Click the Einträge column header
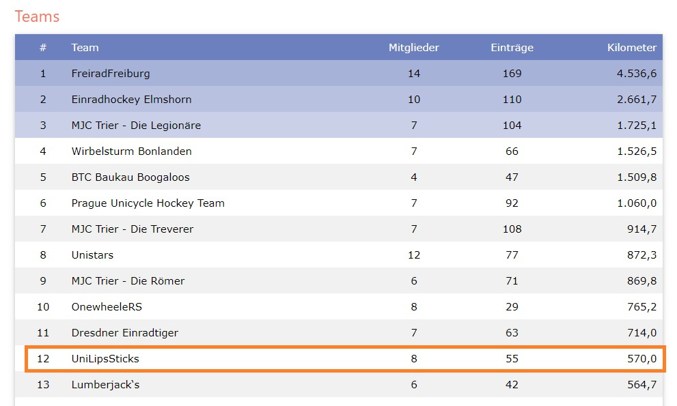 coord(512,48)
